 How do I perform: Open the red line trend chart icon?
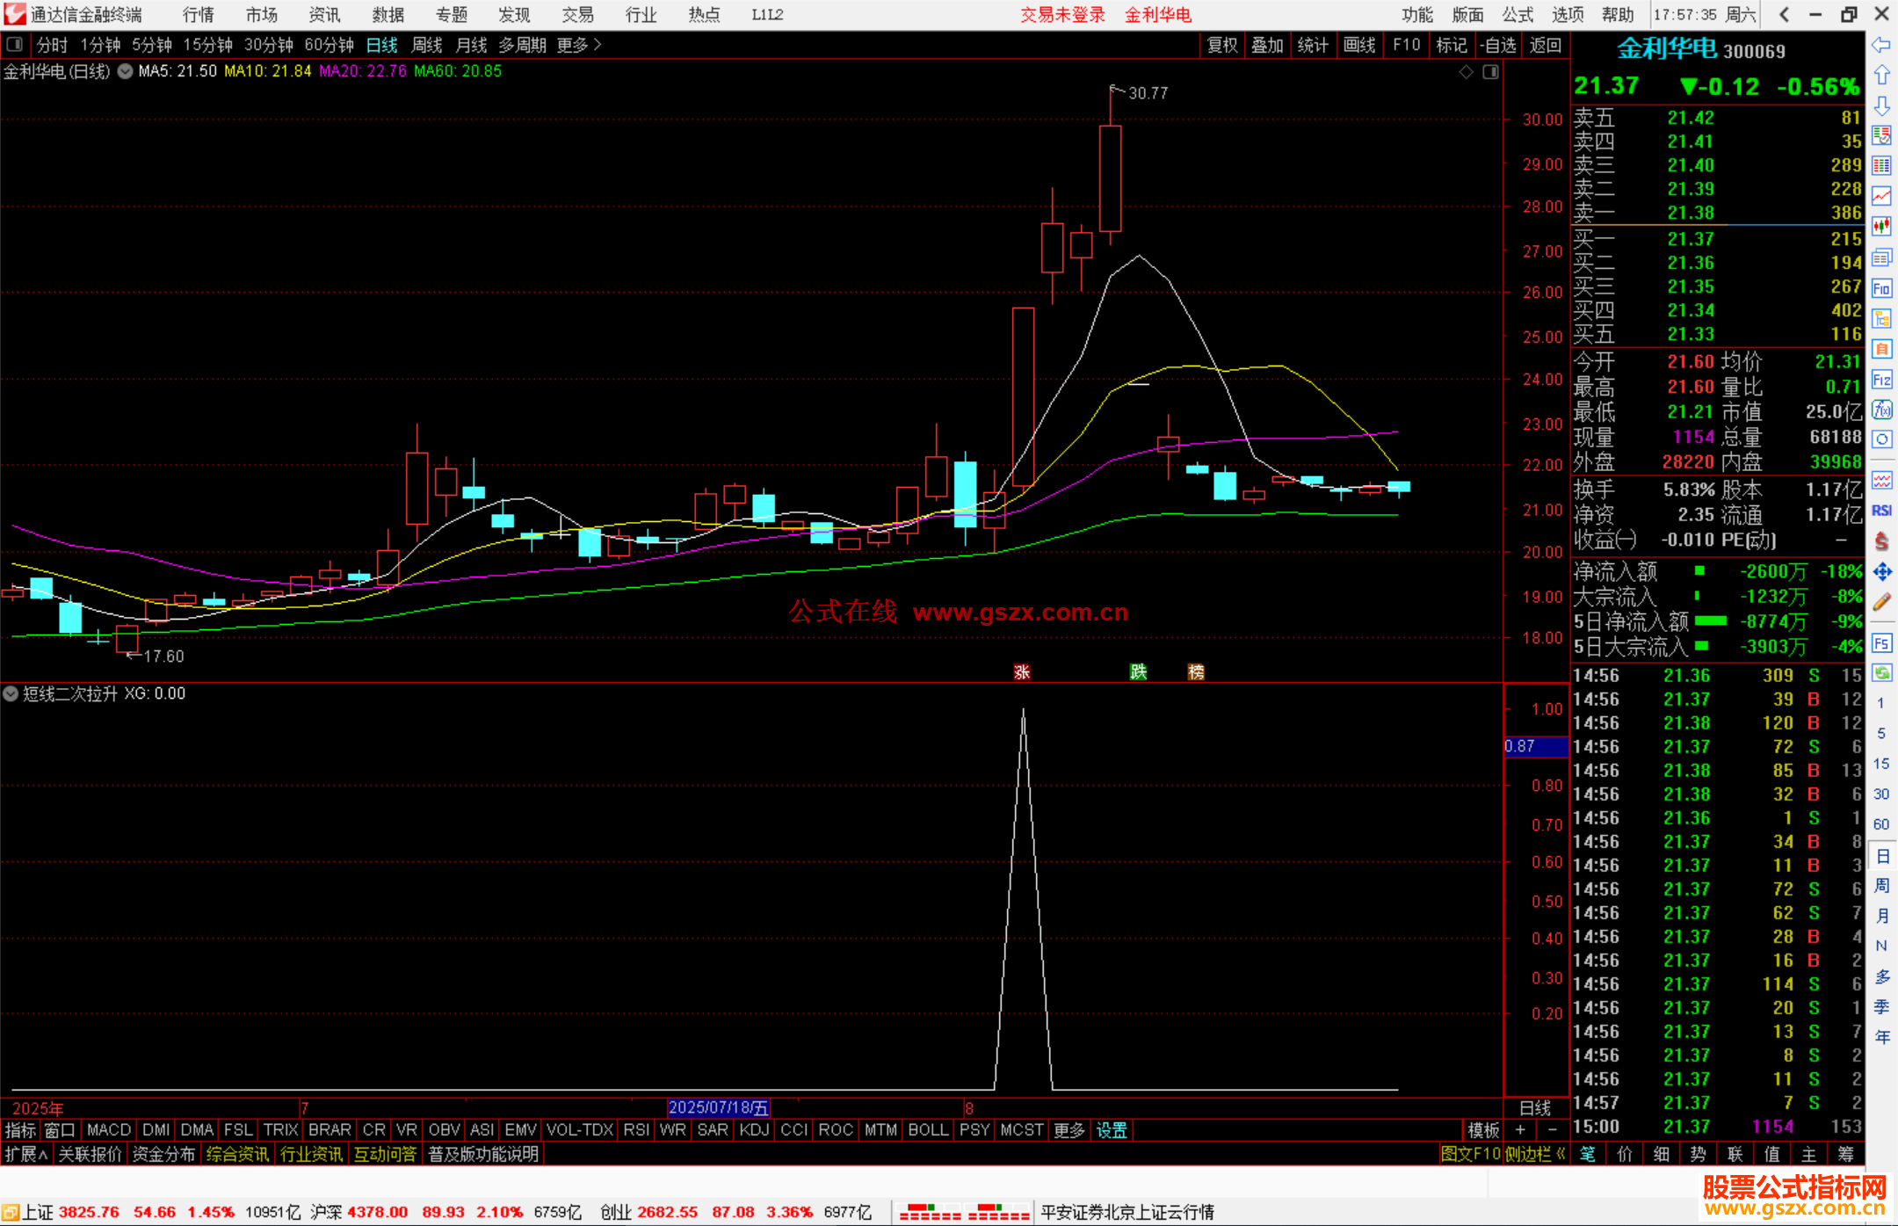(x=1881, y=196)
